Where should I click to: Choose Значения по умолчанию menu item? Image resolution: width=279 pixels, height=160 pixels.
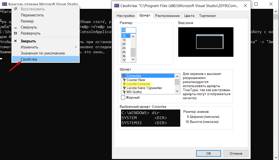(x=46, y=53)
